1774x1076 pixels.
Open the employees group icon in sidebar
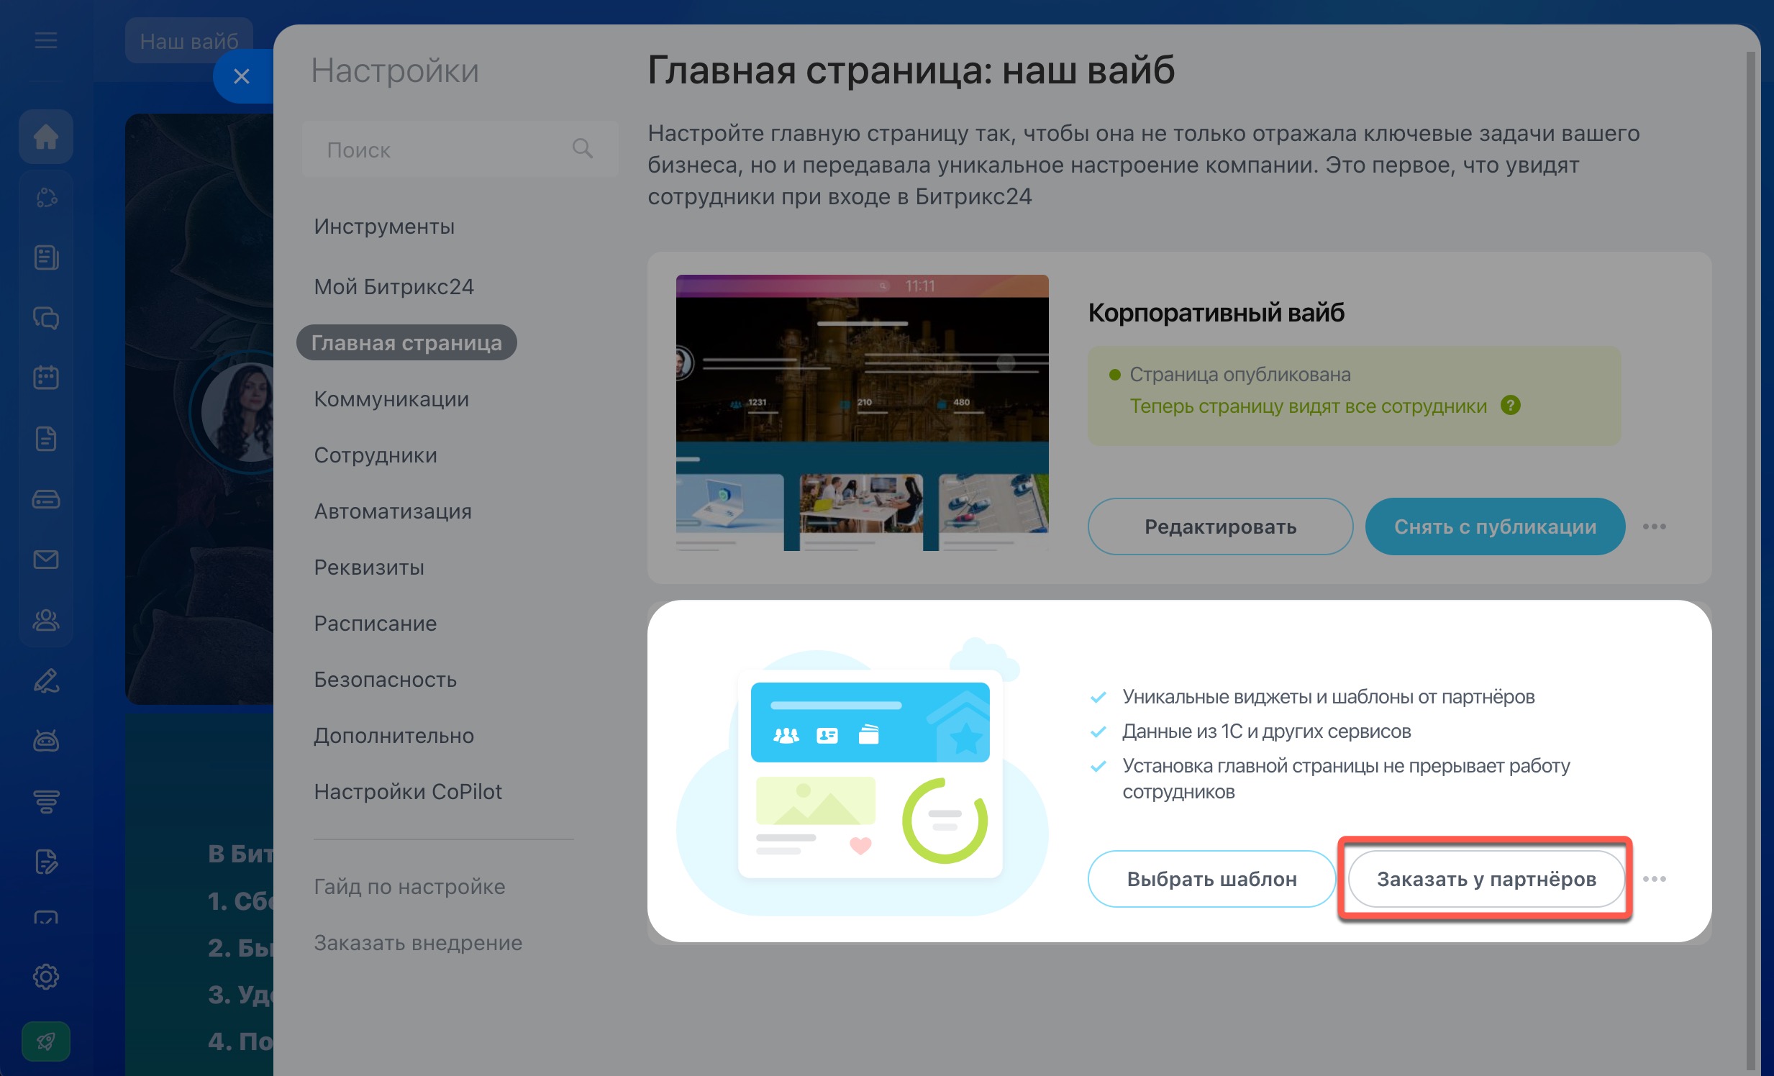45,620
